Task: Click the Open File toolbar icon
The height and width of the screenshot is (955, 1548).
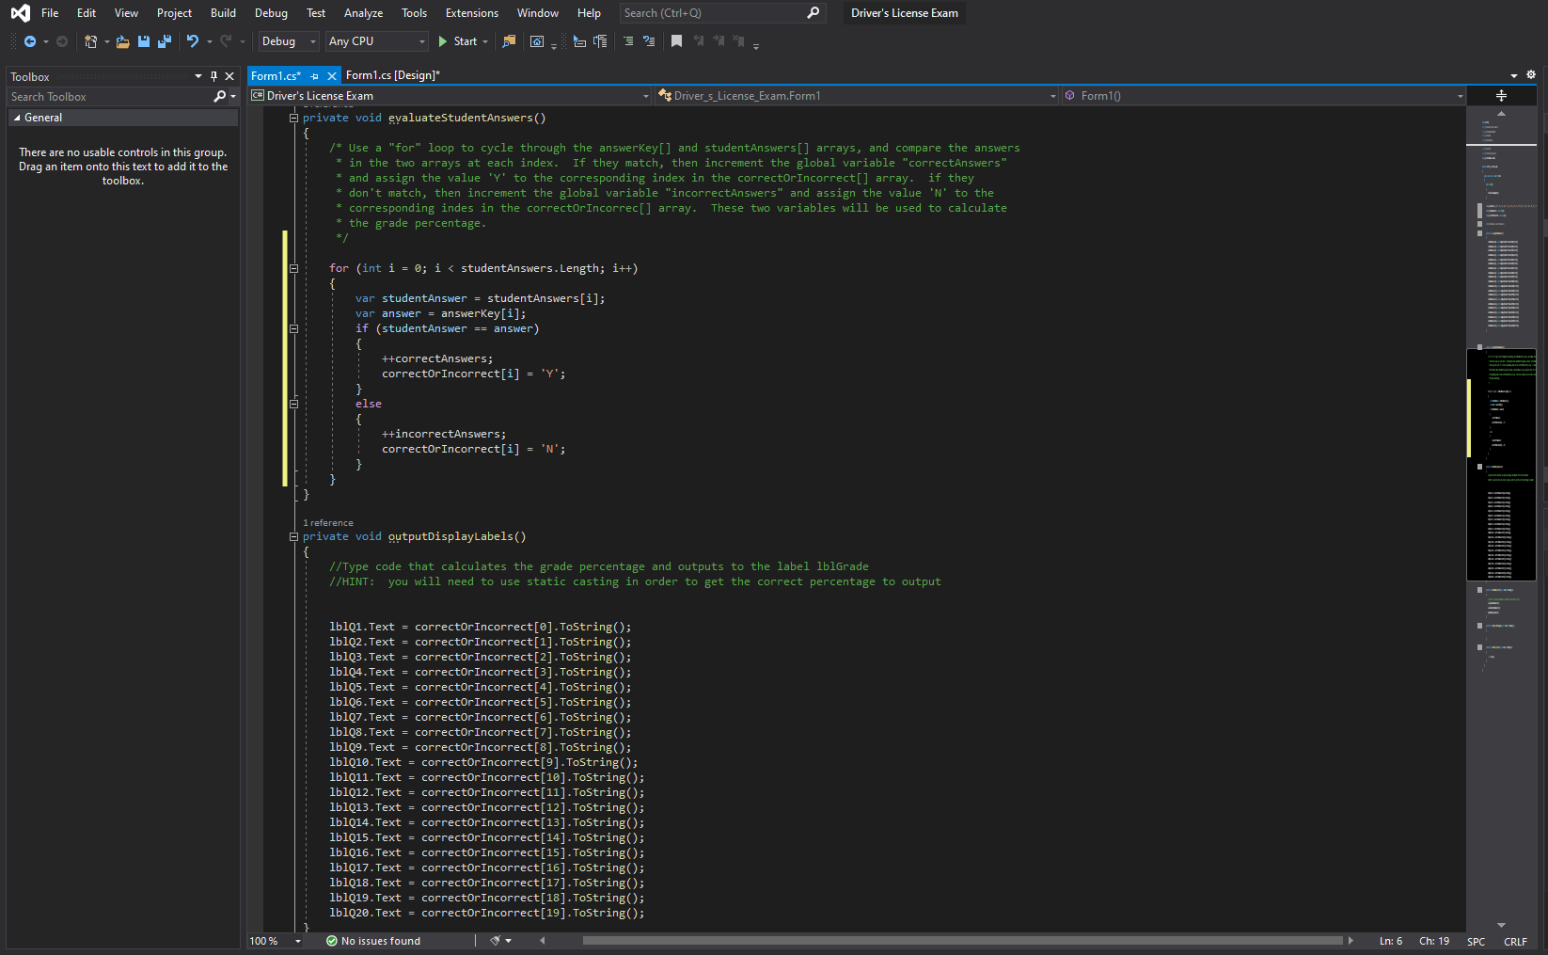Action: coord(121,41)
